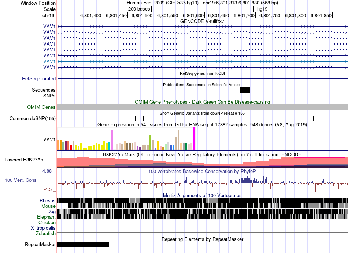The height and width of the screenshot is (253, 348).
Task: Select the light blue VAV1 transcript label
Action: [x=49, y=61]
